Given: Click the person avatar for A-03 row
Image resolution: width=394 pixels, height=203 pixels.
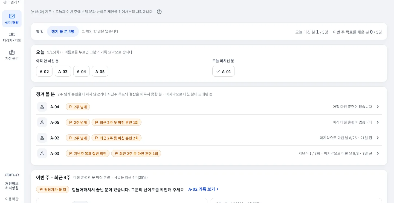Looking at the screenshot, I should pyautogui.click(x=42, y=153).
